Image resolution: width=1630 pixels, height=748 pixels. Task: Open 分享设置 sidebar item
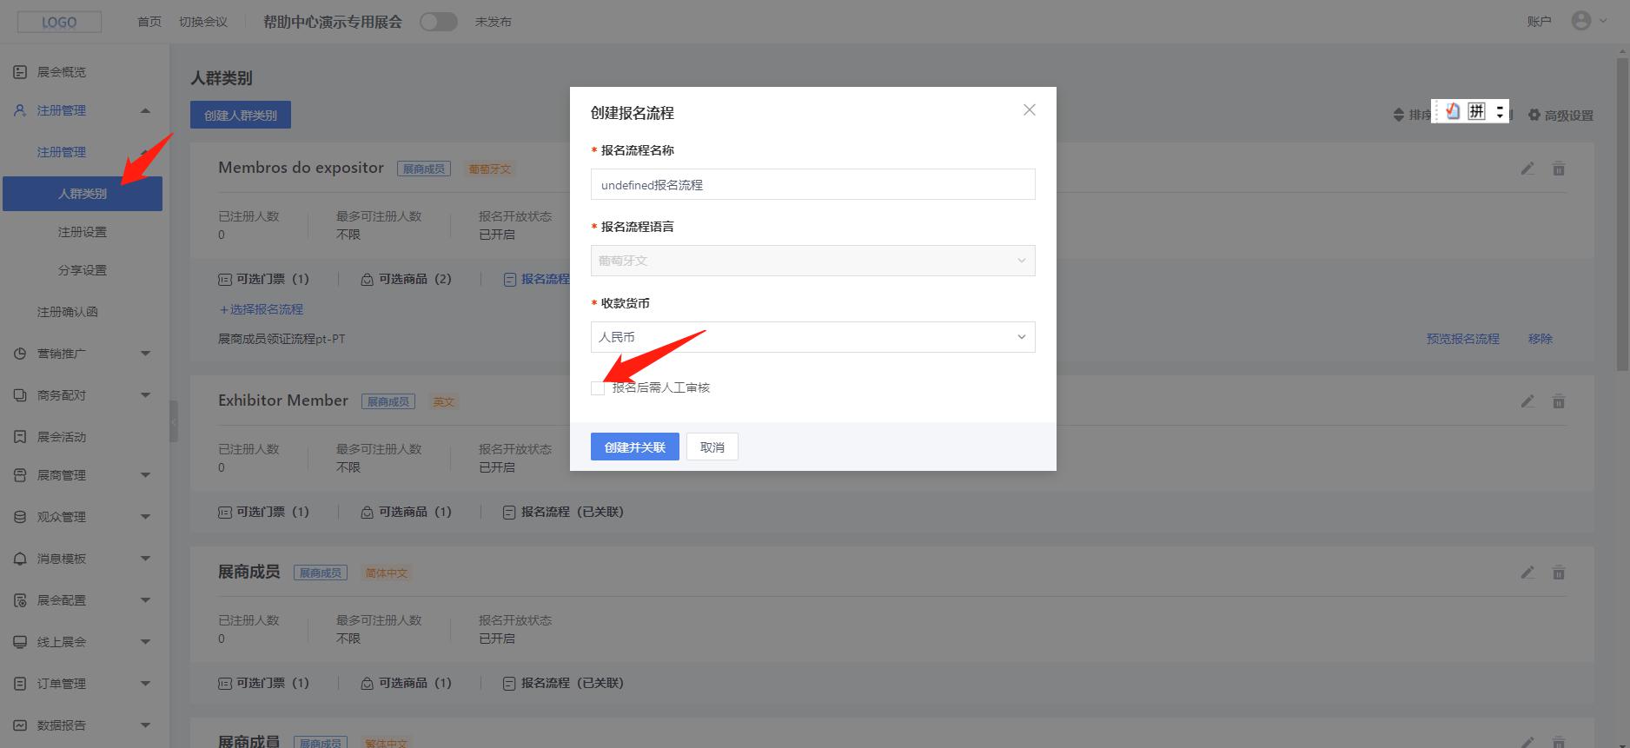[83, 270]
